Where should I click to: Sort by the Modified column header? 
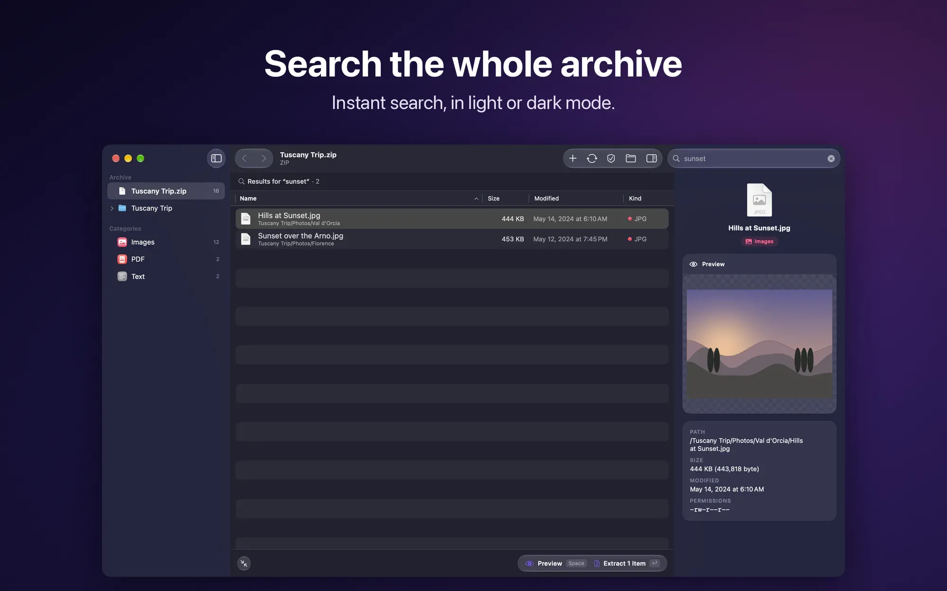576,199
